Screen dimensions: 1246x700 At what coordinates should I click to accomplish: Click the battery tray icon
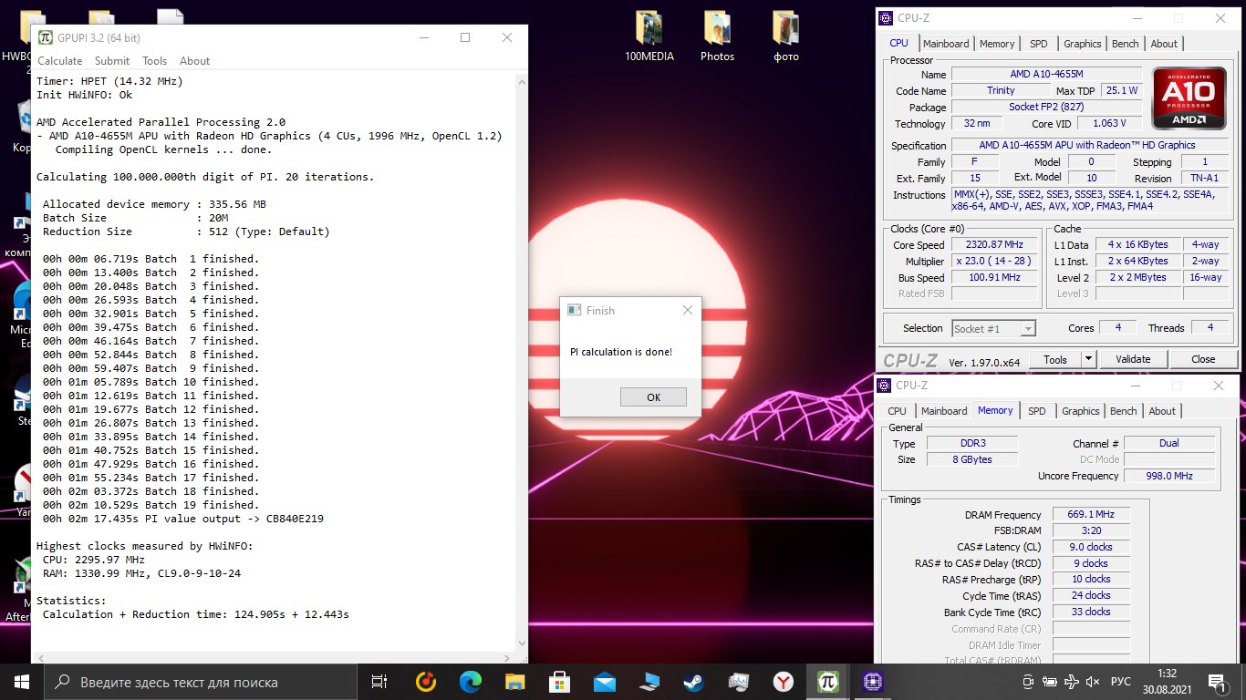1050,682
